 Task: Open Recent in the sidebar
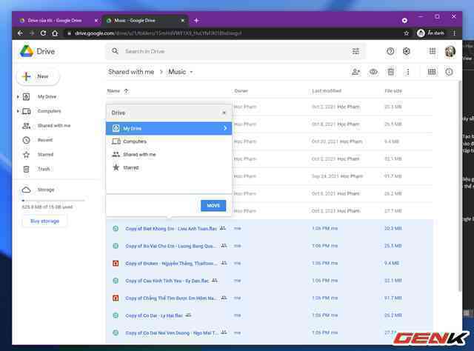[45, 140]
